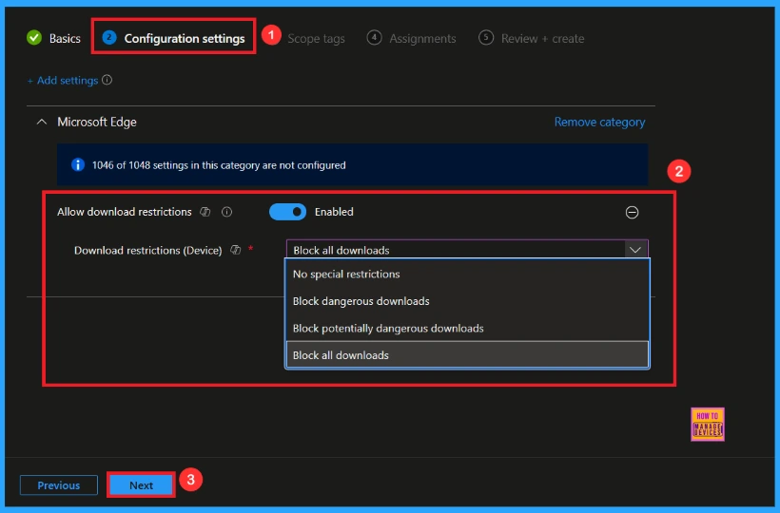This screenshot has height=513, width=780.
Task: Open the info icon beside Add settings
Action: [x=107, y=80]
